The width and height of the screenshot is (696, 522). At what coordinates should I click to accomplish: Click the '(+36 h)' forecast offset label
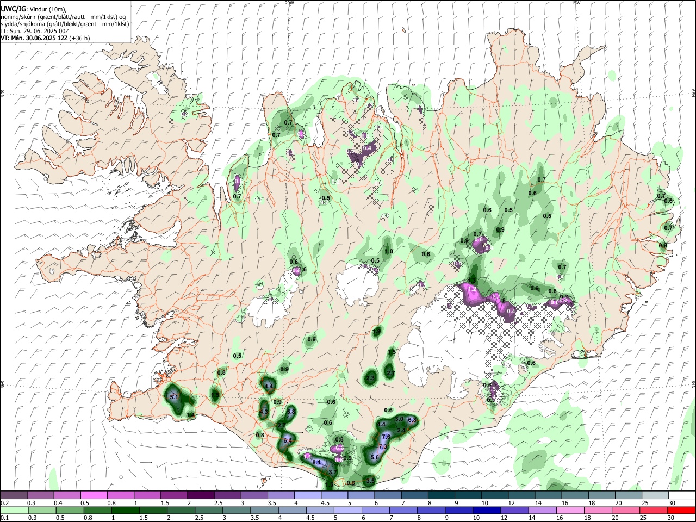click(x=79, y=38)
